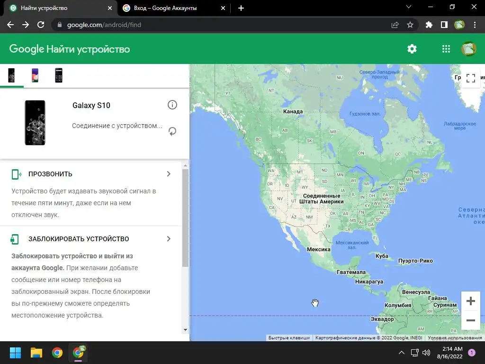
Task: Select the first device tab (Galaxy S10)
Action: [x=11, y=75]
